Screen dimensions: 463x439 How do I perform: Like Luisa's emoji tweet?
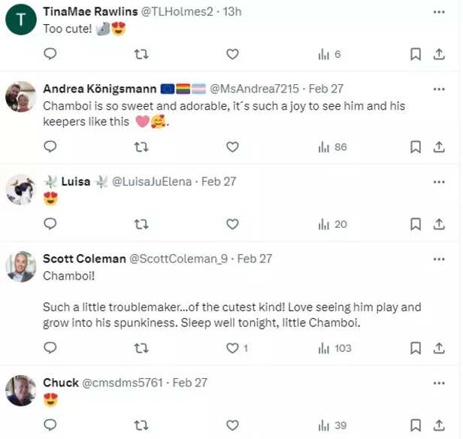pyautogui.click(x=232, y=224)
